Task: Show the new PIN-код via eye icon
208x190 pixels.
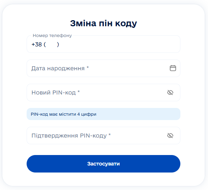Action: point(170,92)
